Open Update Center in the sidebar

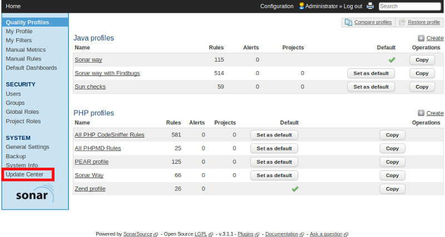click(x=24, y=174)
